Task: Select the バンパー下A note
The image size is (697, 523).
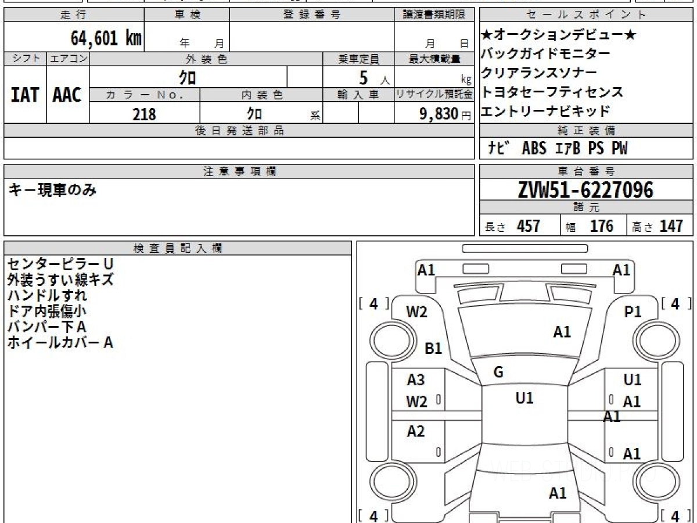Action: tap(46, 327)
